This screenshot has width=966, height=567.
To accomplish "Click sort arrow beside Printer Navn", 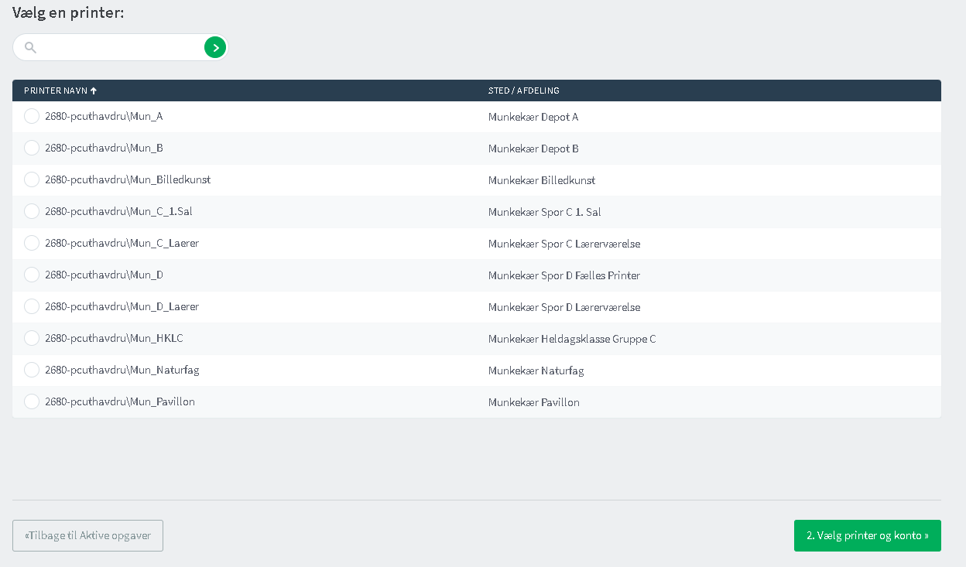I will pos(94,91).
